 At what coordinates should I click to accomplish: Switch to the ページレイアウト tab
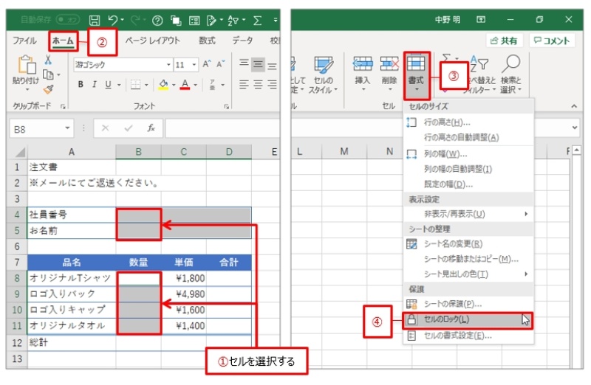point(153,41)
